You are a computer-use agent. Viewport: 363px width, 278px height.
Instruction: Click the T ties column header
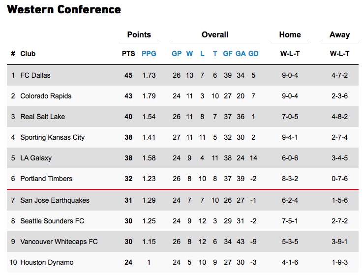(215, 54)
